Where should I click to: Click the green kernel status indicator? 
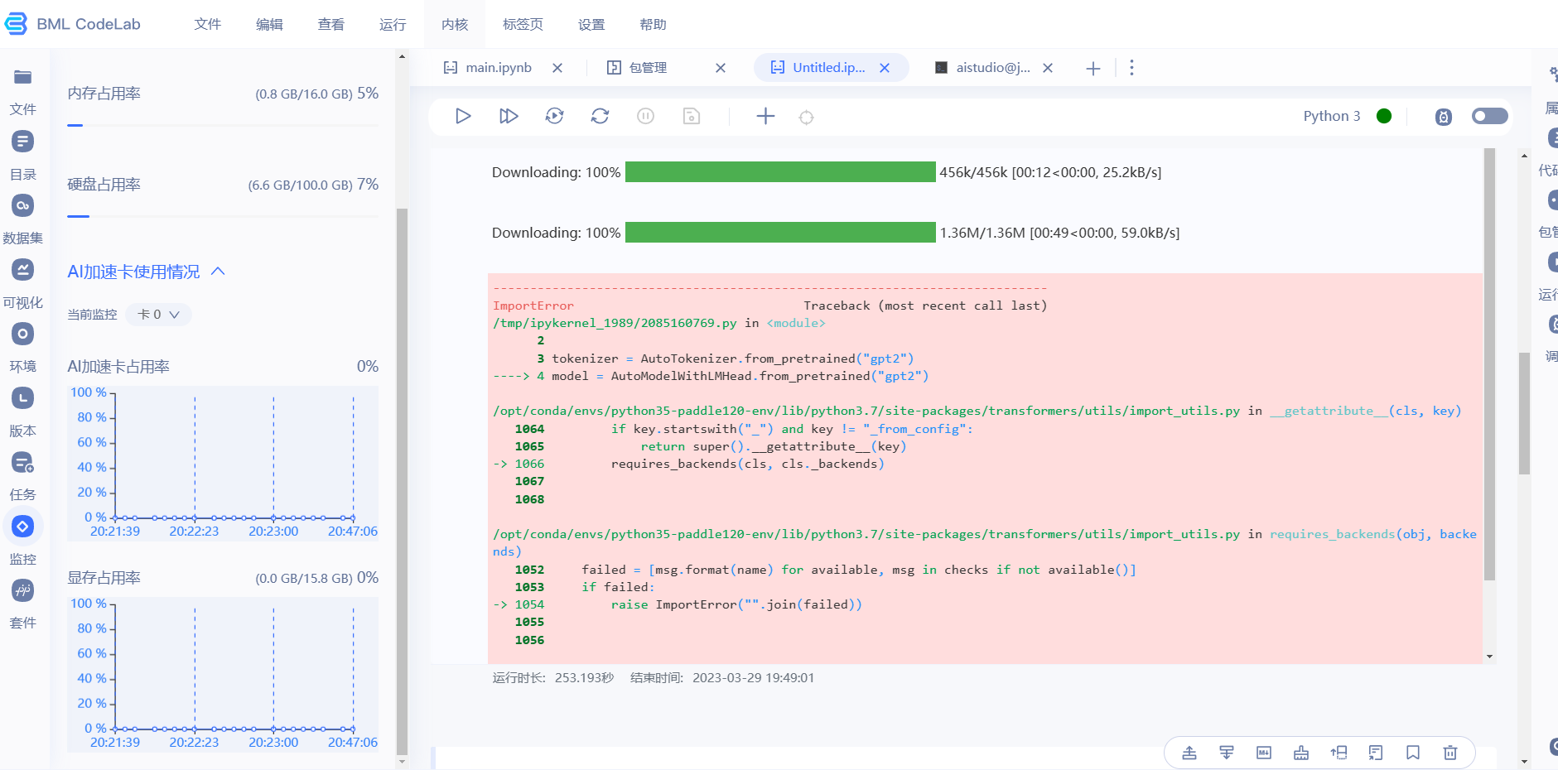(1383, 116)
